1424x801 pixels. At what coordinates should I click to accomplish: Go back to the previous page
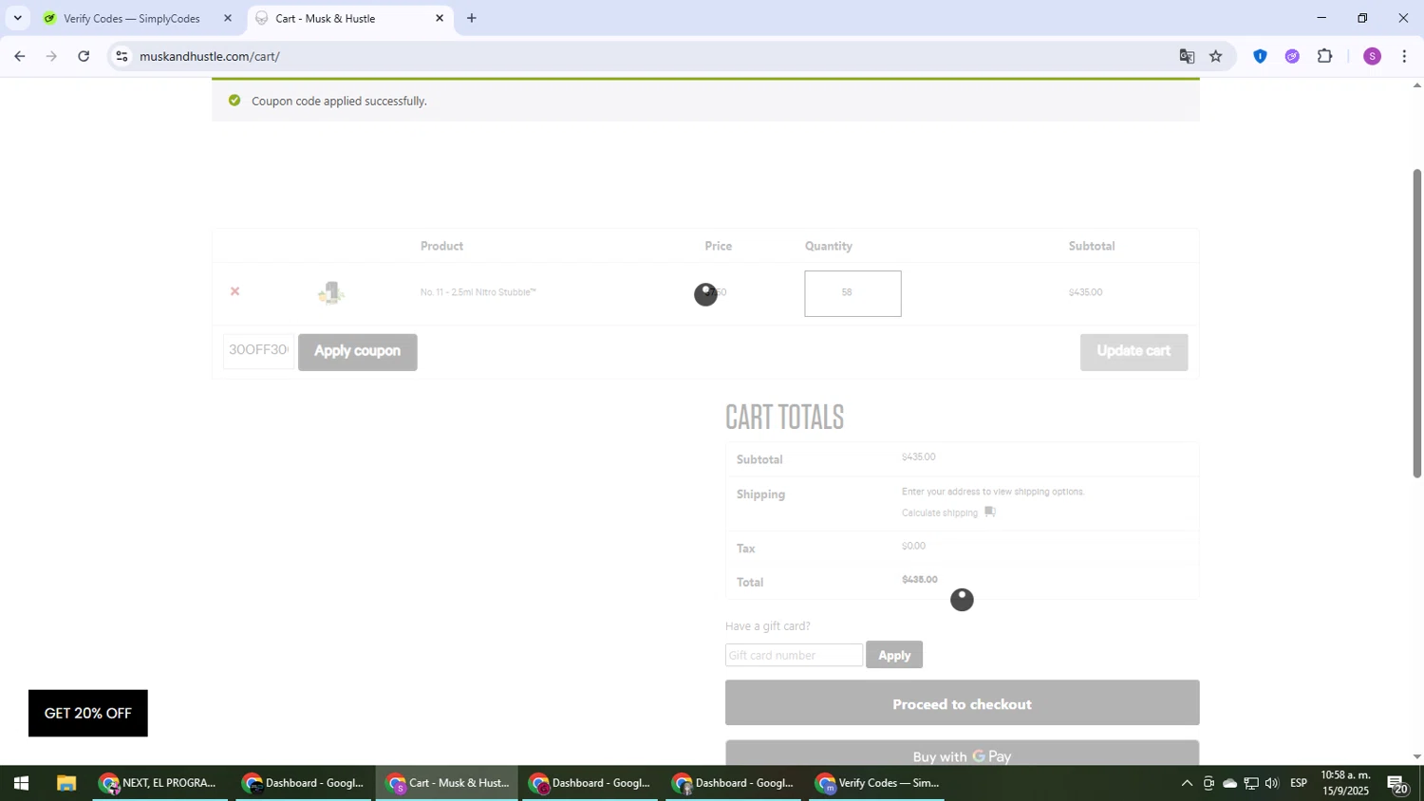point(20,57)
